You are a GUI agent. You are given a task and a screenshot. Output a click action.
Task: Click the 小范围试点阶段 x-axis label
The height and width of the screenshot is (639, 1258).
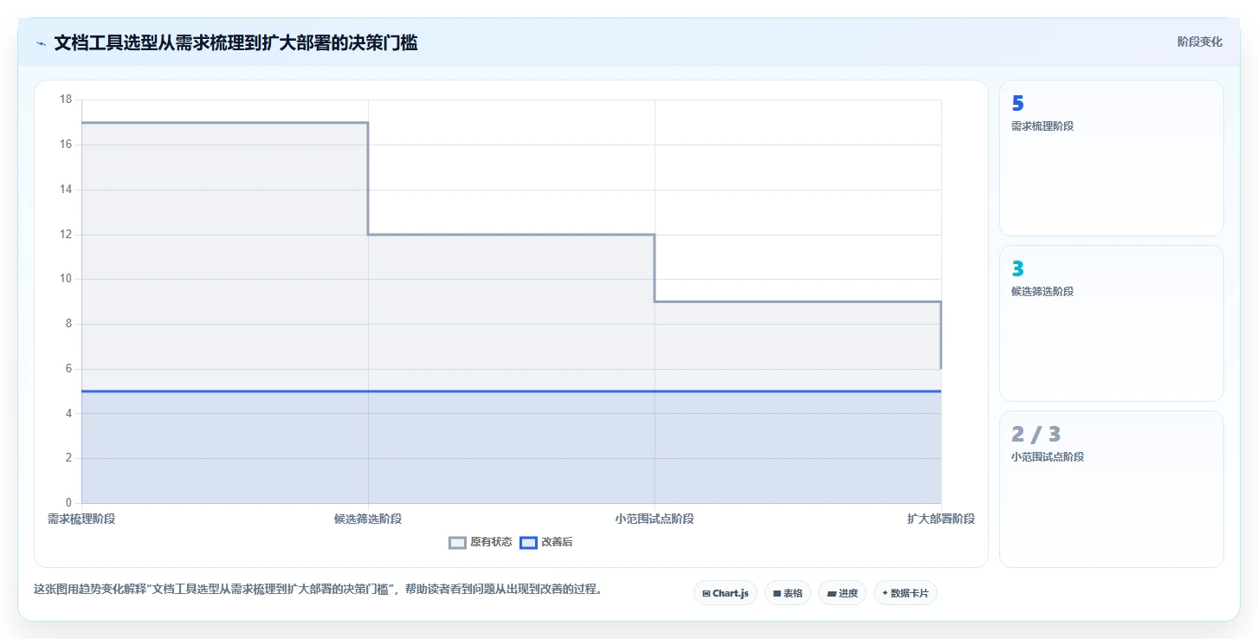pos(655,519)
